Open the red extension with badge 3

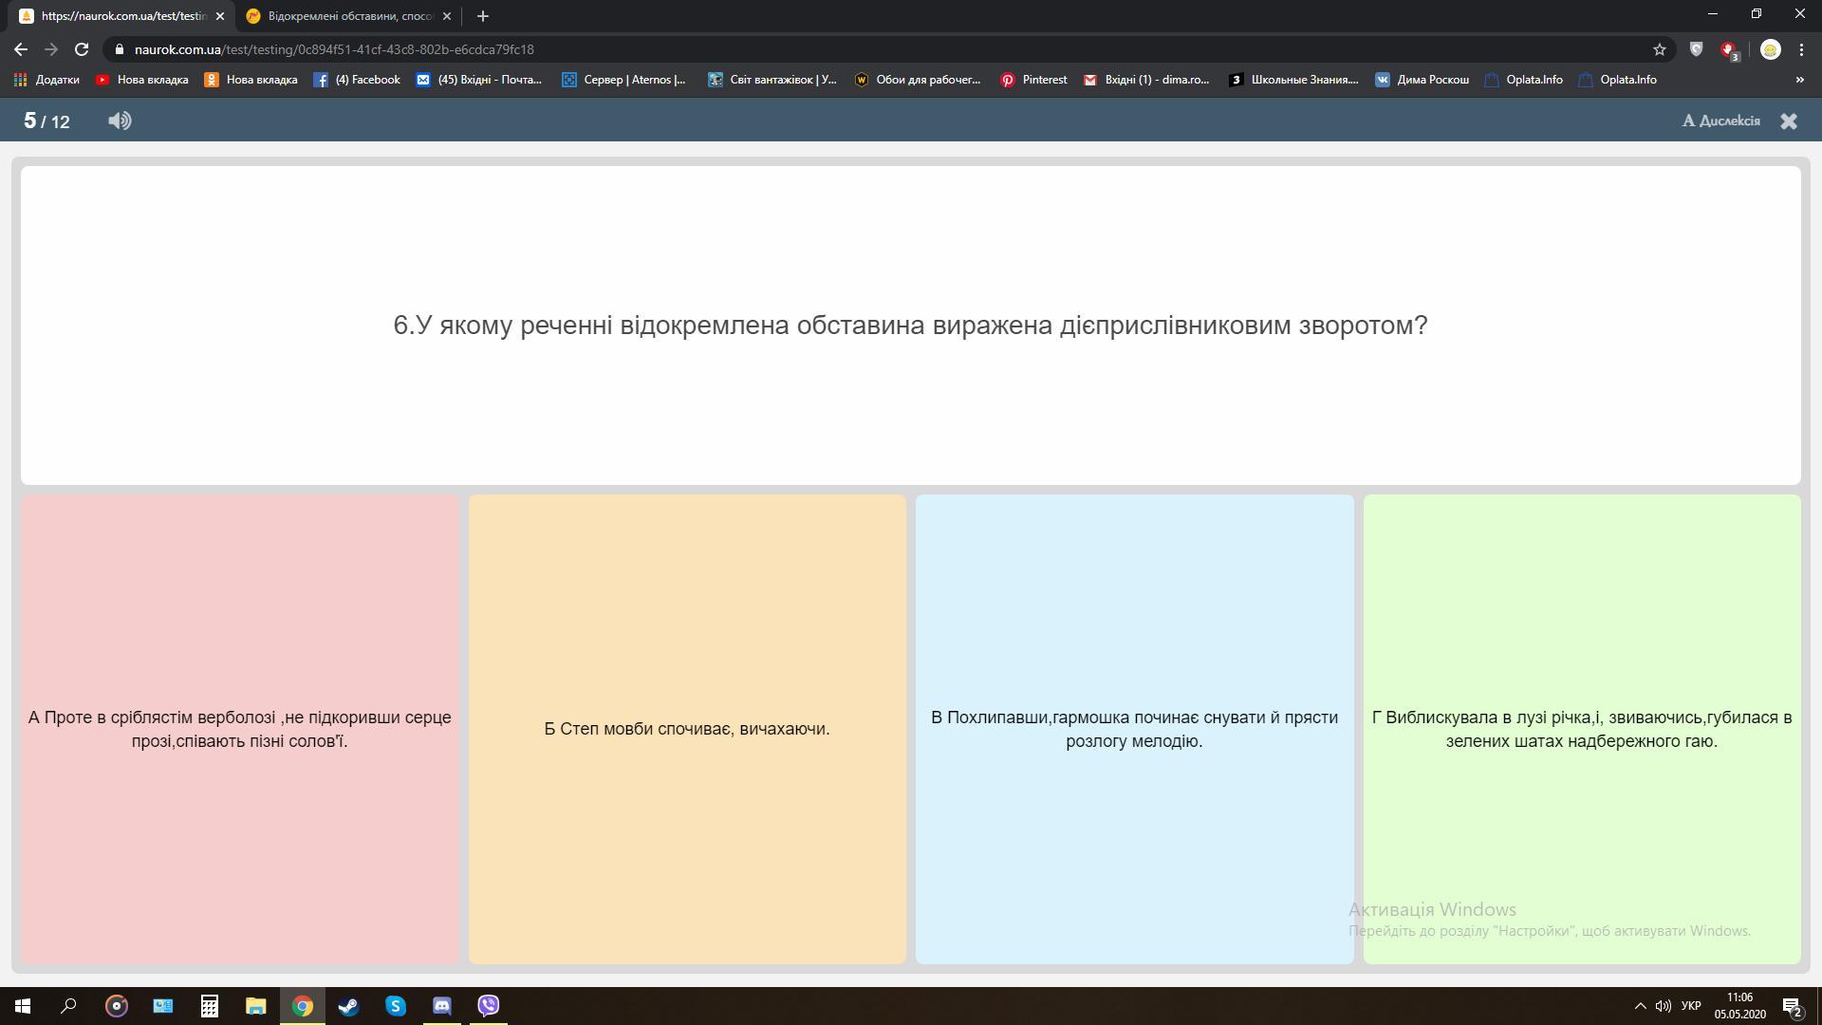[x=1730, y=50]
